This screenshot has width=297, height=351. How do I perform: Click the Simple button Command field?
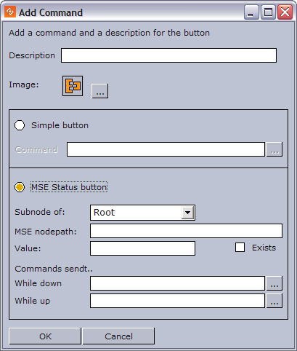[x=166, y=149]
